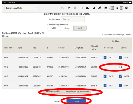The width and height of the screenshot is (133, 104).
Task: Tap the NO.1 point name cell
Action: coord(6,57)
